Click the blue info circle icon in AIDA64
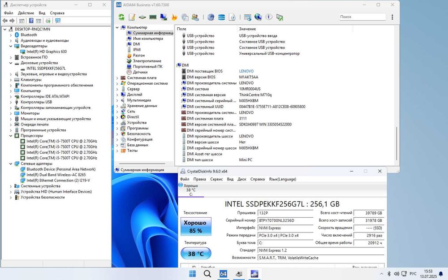Screen dimensions: 448x280 269,17
